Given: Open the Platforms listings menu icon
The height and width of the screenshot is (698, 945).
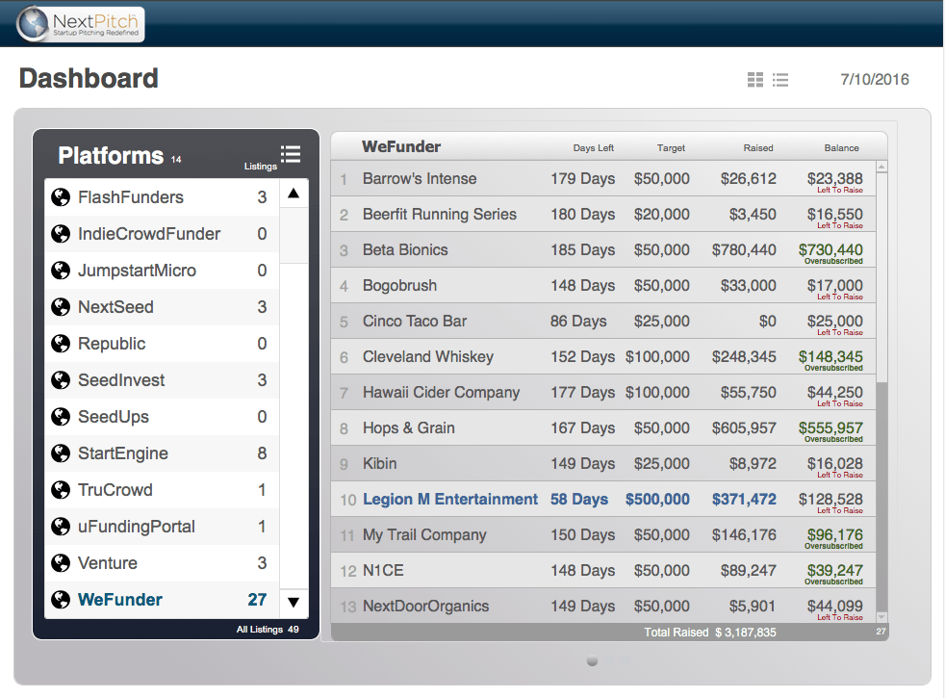Looking at the screenshot, I should [290, 154].
